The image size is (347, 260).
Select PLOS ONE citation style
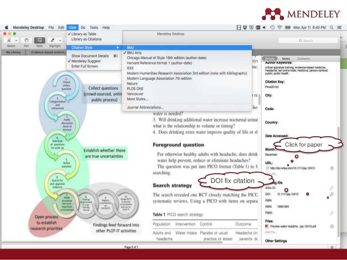[187, 88]
